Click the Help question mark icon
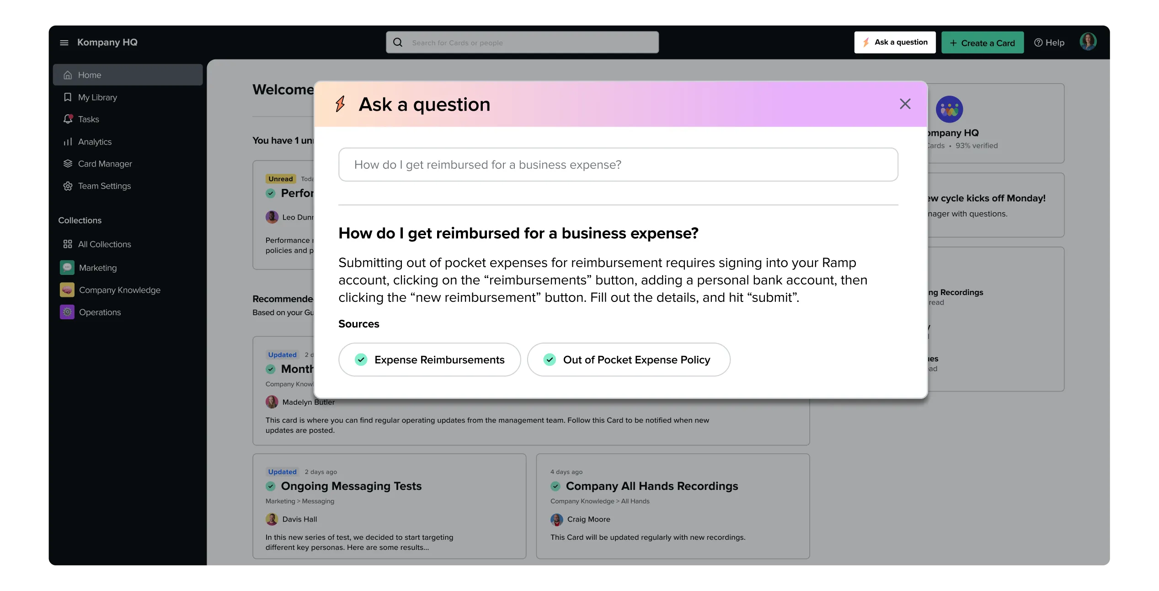Screen dimensions: 1159x591 pos(1037,42)
